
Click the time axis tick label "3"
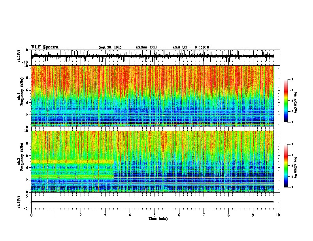click(x=105, y=215)
